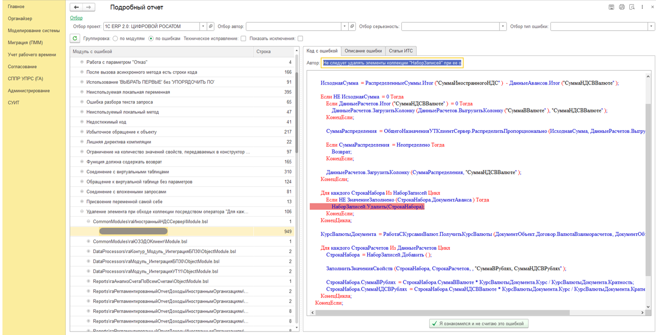
Task: Click code panel scroll-up arrow
Action: [x=648, y=76]
